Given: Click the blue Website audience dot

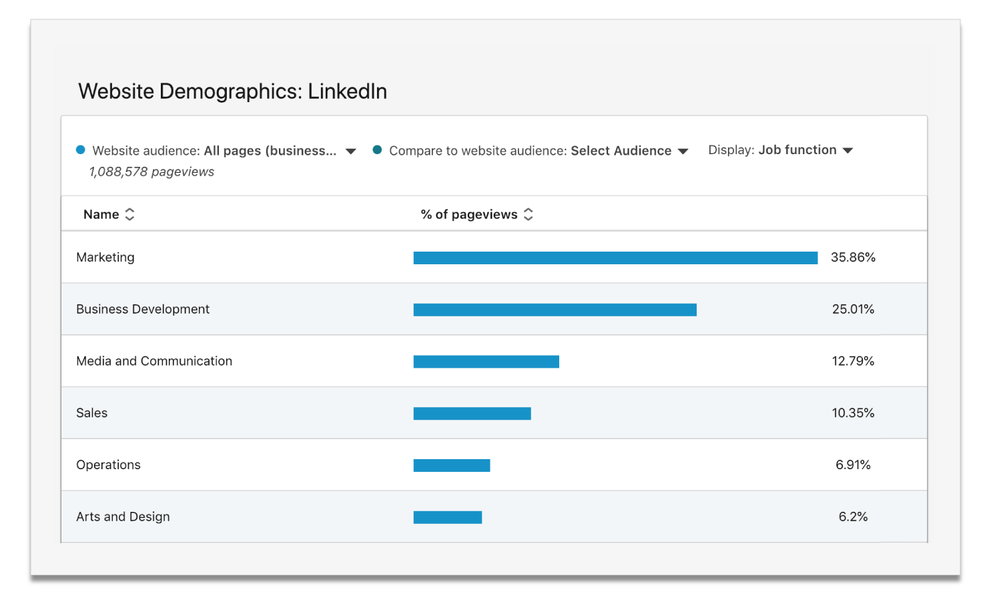Looking at the screenshot, I should tap(81, 150).
